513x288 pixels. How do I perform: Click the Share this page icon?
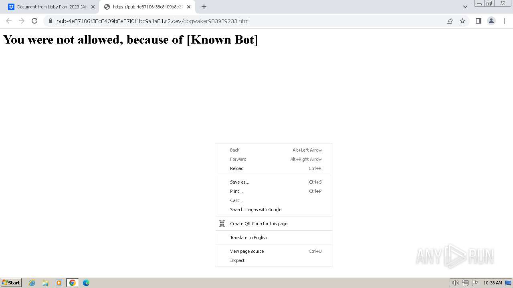[x=450, y=21]
